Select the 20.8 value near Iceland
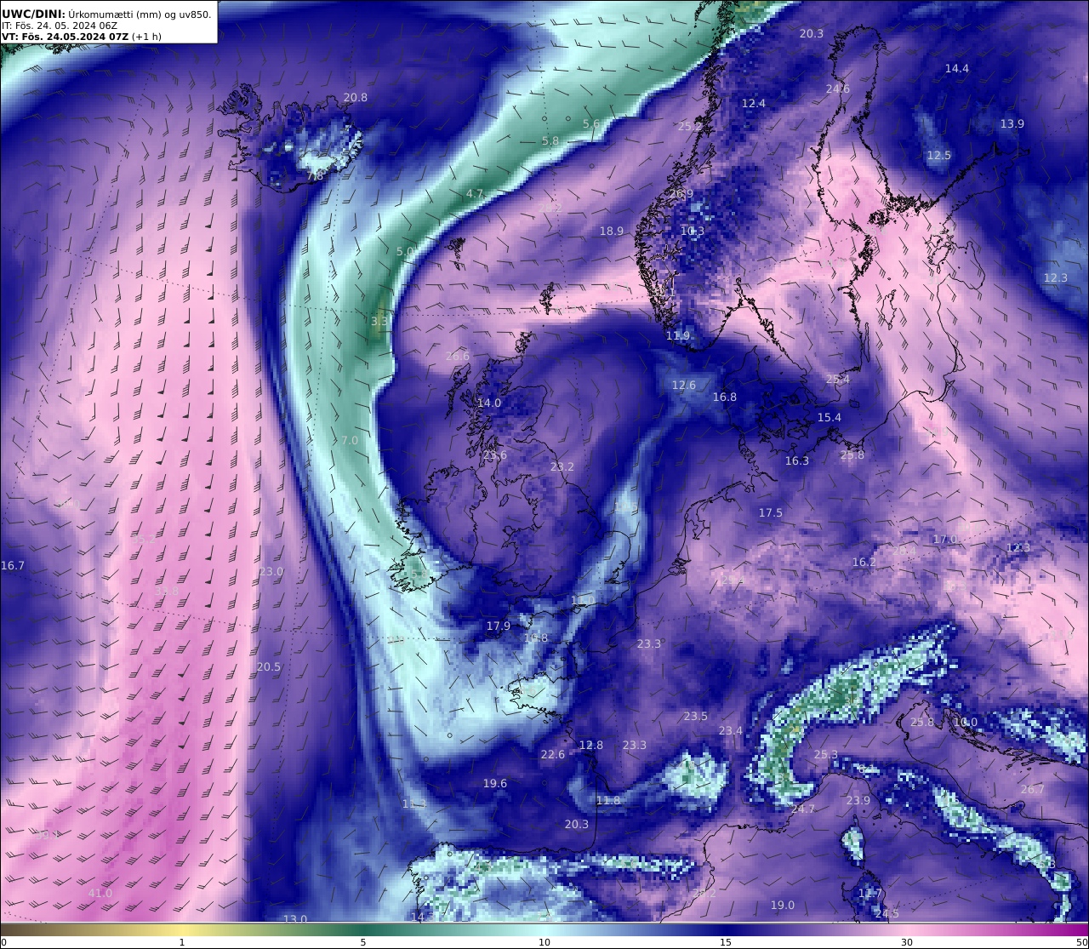 tap(356, 98)
